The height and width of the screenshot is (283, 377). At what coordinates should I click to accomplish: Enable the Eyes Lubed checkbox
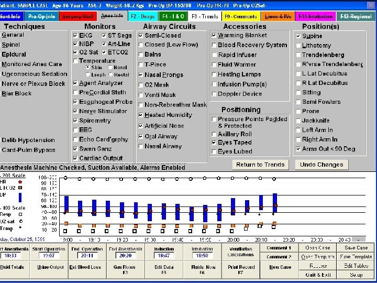[x=214, y=151]
